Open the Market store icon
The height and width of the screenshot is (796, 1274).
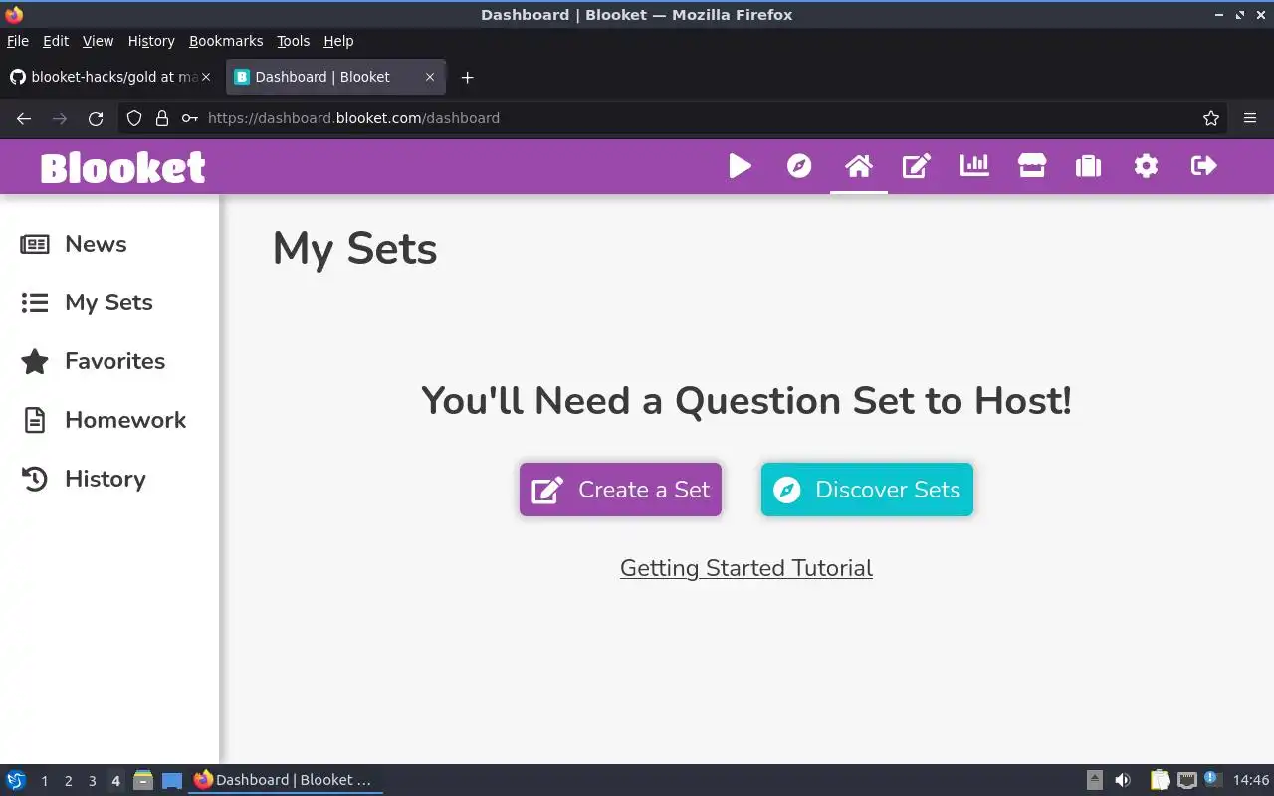click(x=1032, y=166)
